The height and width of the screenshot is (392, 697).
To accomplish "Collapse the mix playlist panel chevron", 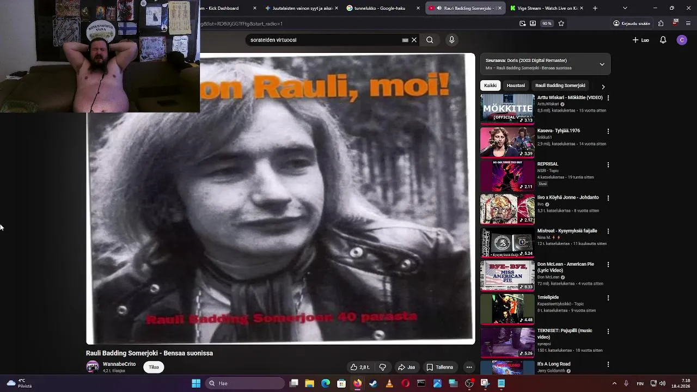I will [x=602, y=64].
